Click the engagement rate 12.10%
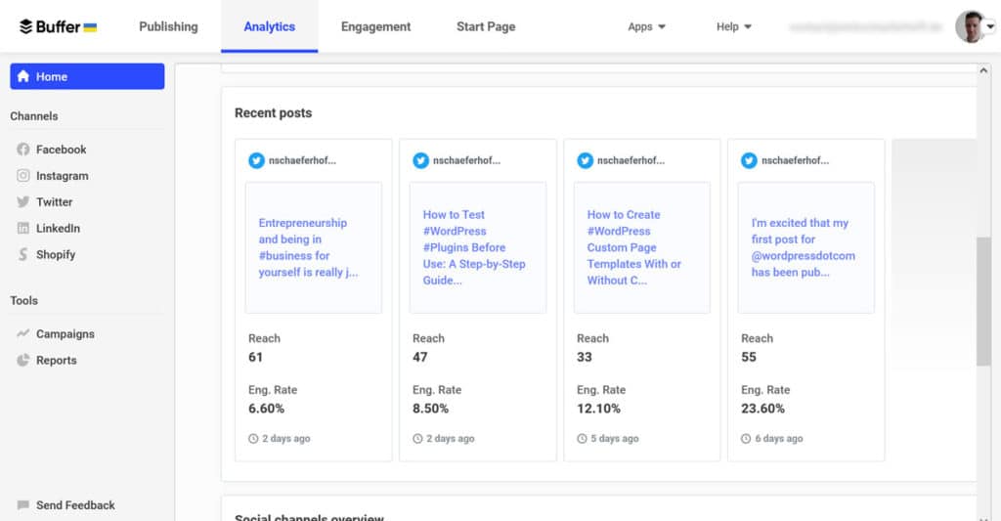Viewport: 1001px width, 521px height. click(598, 409)
